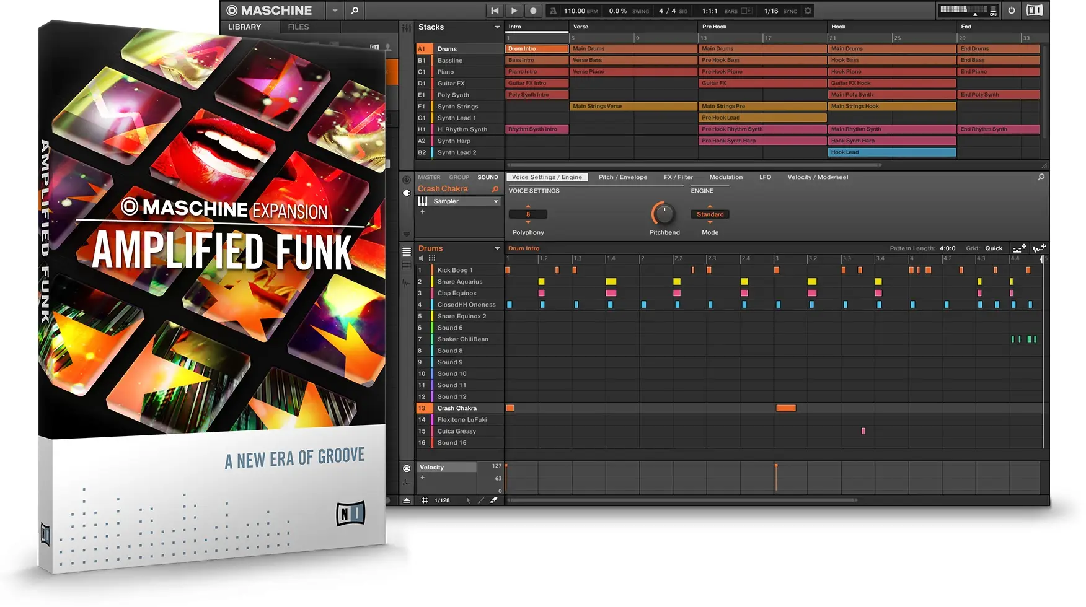1086x607 pixels.
Task: Select group A1 Drums
Action: click(x=460, y=49)
